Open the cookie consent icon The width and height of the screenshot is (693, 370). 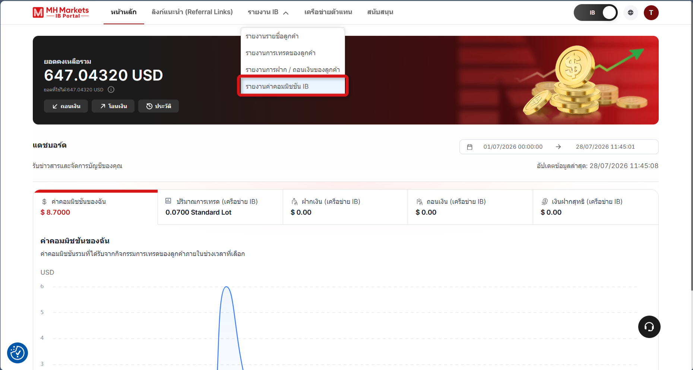[x=18, y=352]
